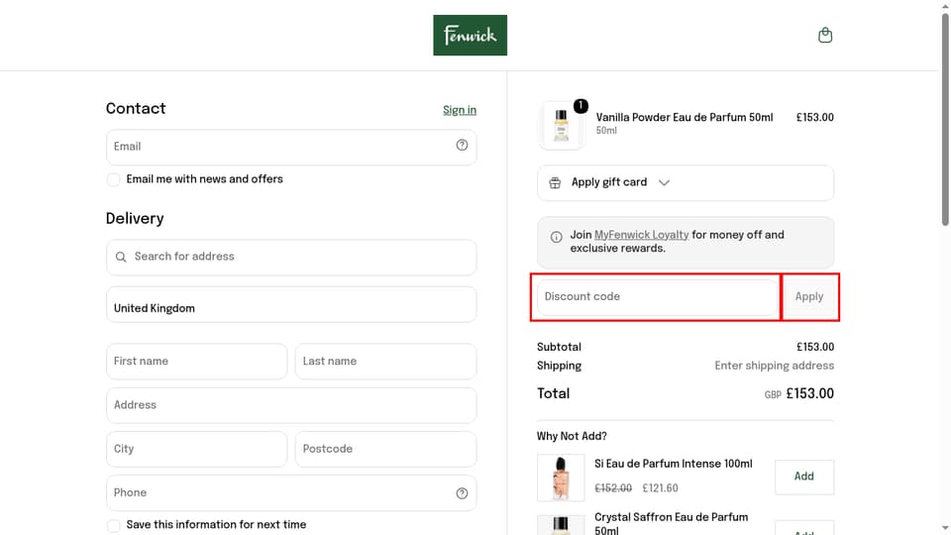This screenshot has width=951, height=535.
Task: Click the Crystal Saffron Eau de Parfum title
Action: tap(672, 523)
